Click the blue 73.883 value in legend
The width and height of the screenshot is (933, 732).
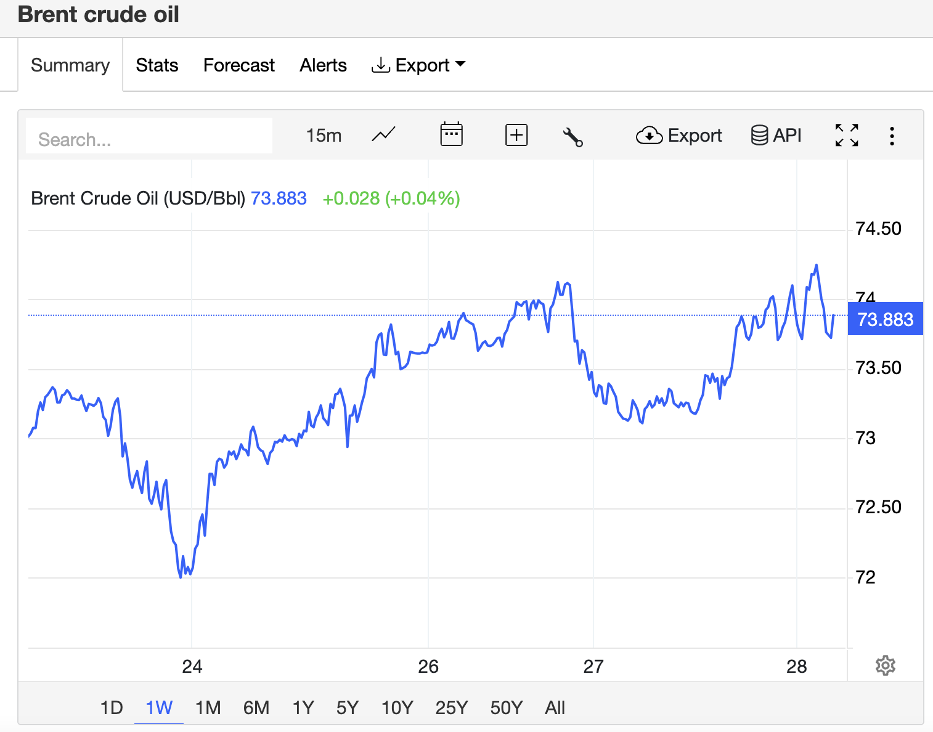[279, 198]
